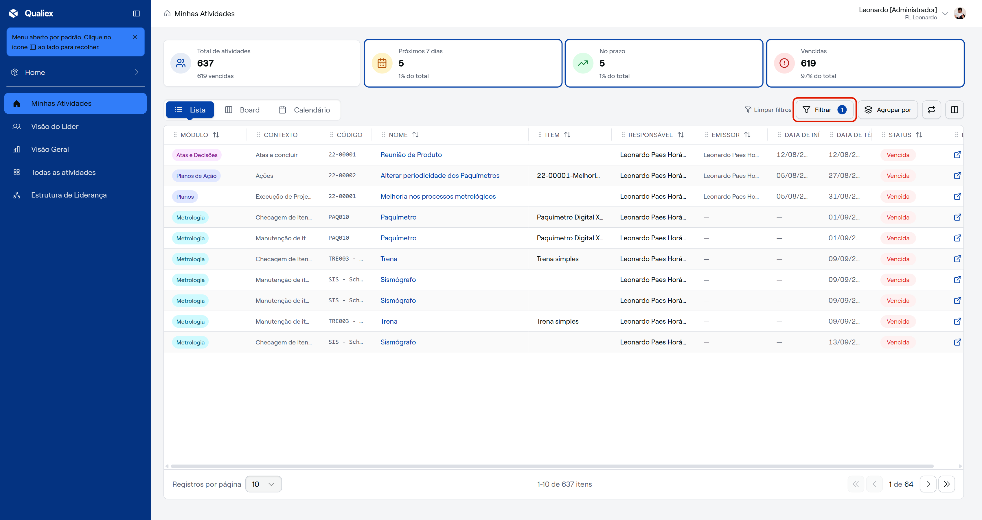Select the Vencidas summary card
Image resolution: width=982 pixels, height=520 pixels.
click(x=865, y=63)
